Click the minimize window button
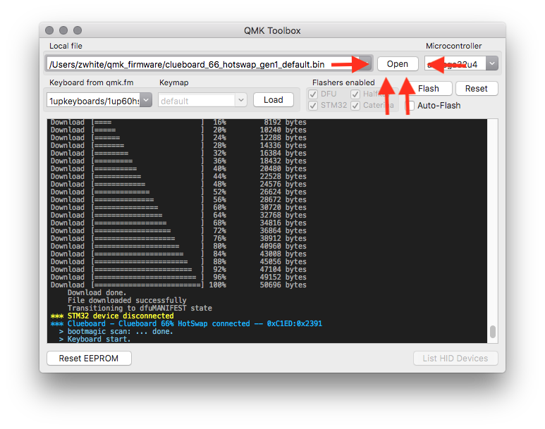This screenshot has height=429, width=545. pos(63,30)
